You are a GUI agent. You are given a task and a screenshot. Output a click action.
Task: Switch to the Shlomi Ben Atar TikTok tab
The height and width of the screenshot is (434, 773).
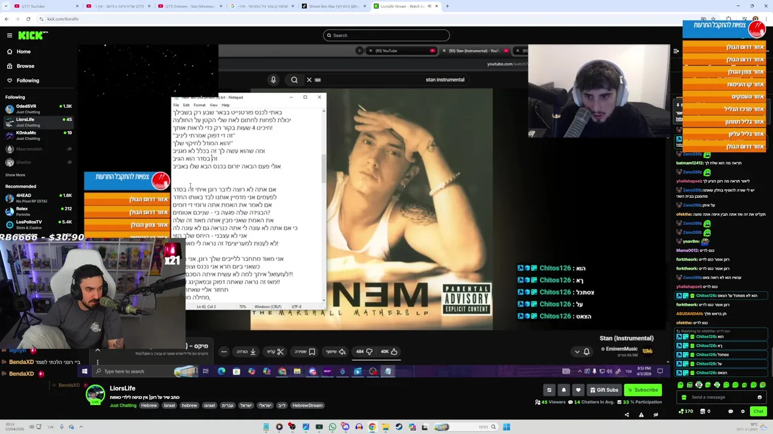[x=332, y=6]
